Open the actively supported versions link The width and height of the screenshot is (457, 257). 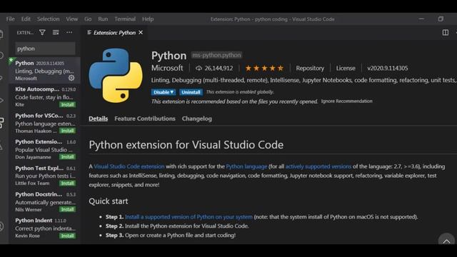point(318,166)
